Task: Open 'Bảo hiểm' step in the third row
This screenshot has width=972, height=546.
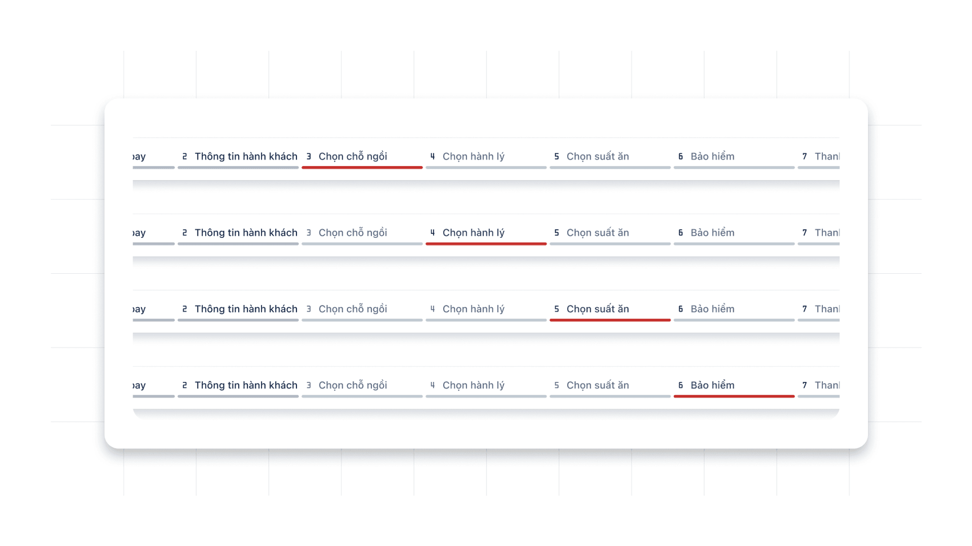Action: [712, 309]
